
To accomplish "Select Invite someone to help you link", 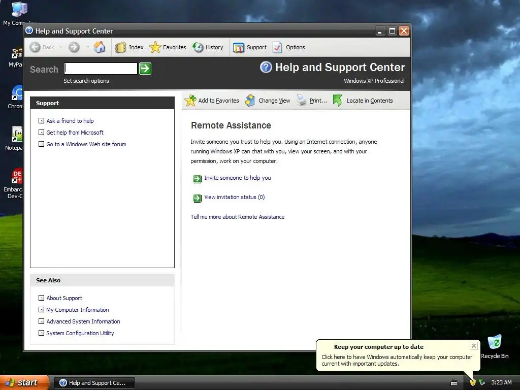I will coord(238,178).
